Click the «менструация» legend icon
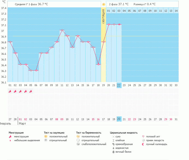189x160 pixels. 10,136
